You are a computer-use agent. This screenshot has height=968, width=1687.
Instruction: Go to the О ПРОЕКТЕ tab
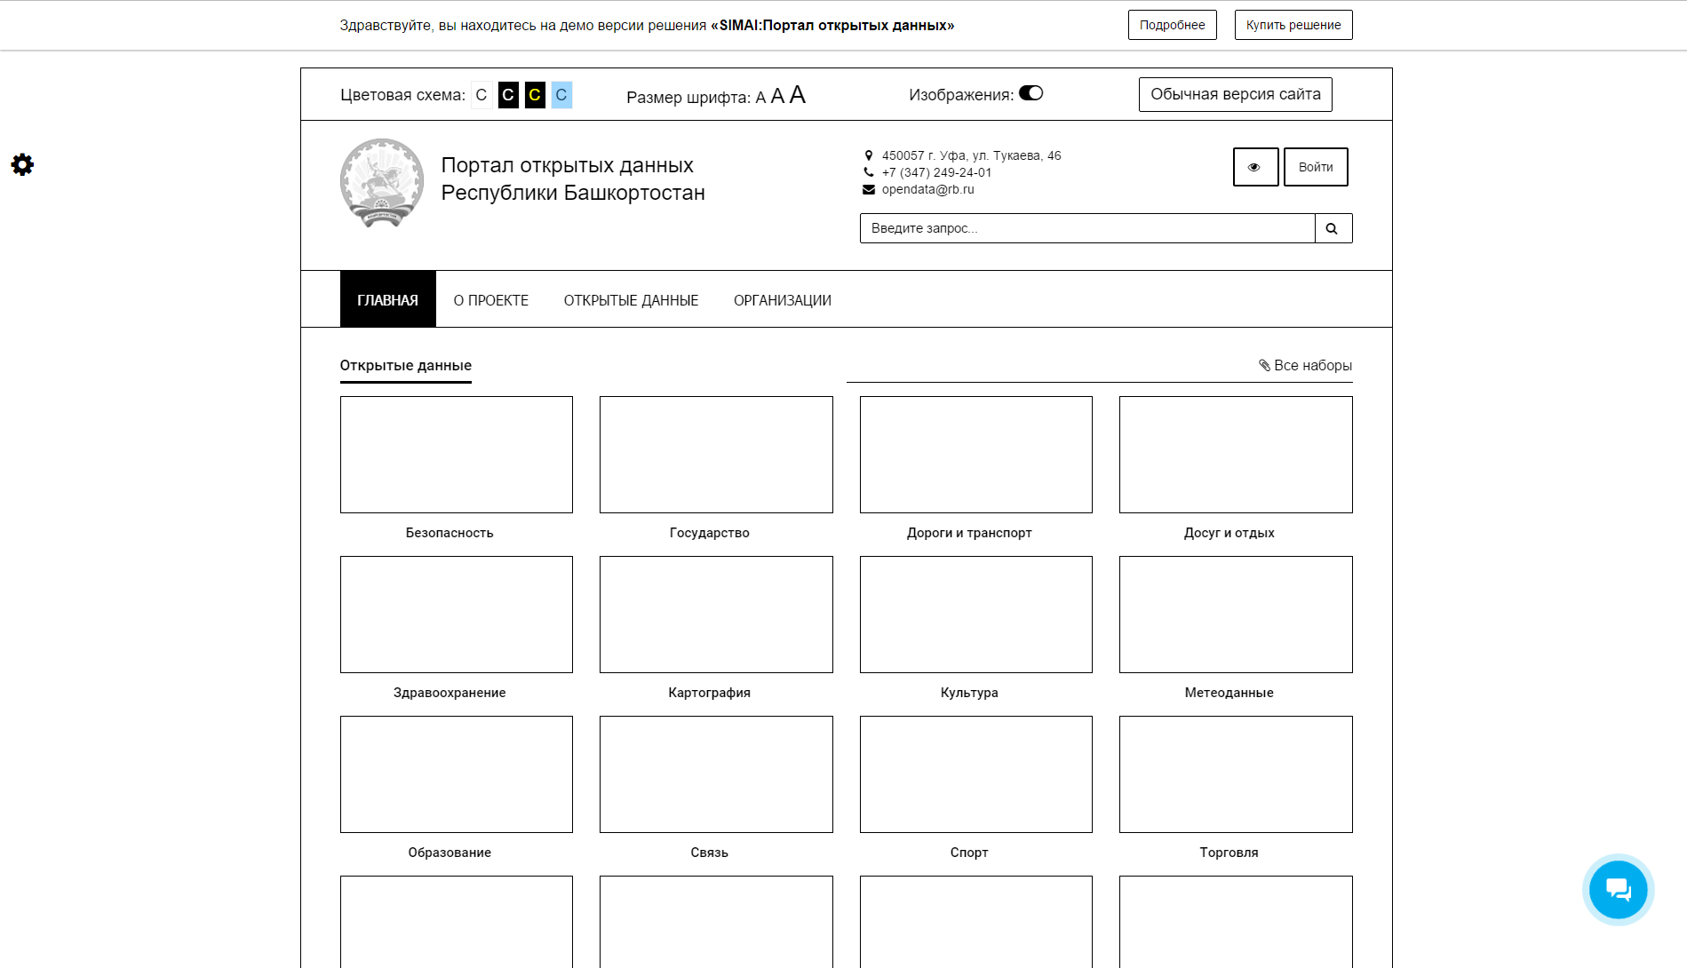point(490,300)
